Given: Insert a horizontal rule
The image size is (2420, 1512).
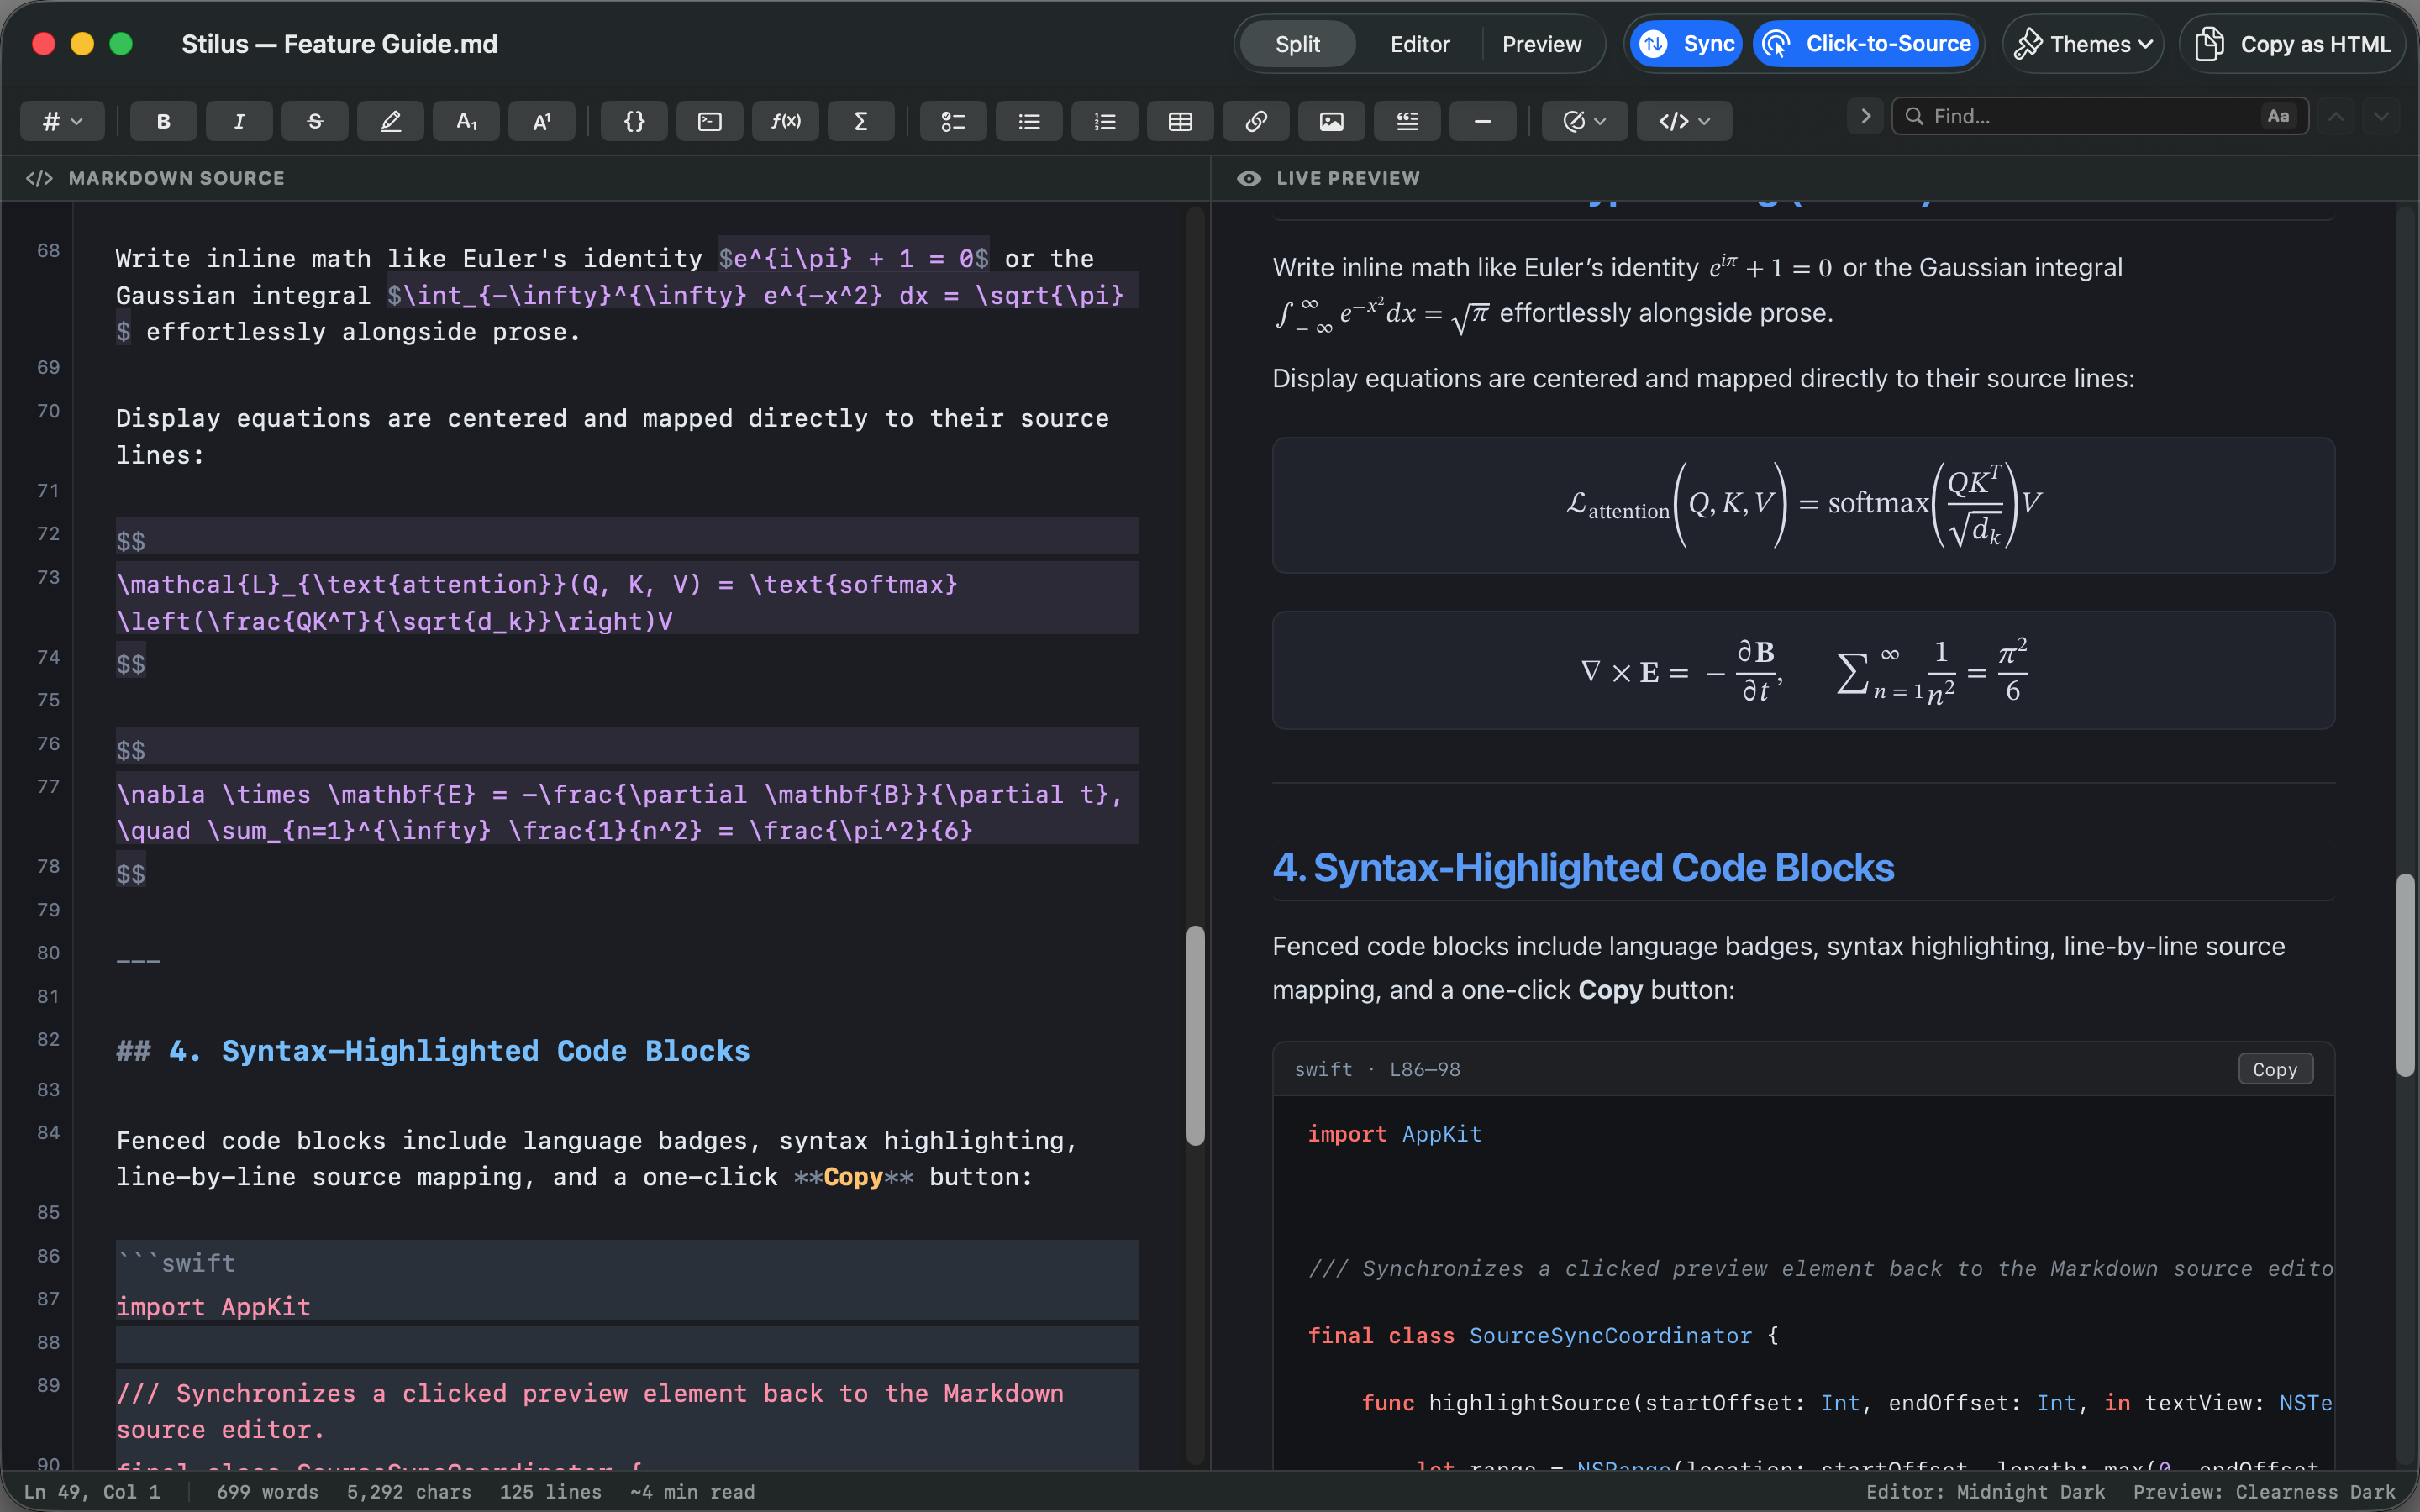Looking at the screenshot, I should (1483, 121).
